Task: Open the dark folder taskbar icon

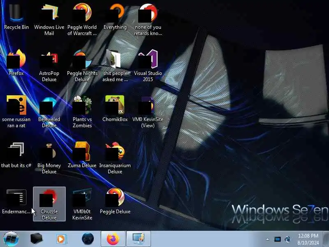Action: tap(36, 239)
